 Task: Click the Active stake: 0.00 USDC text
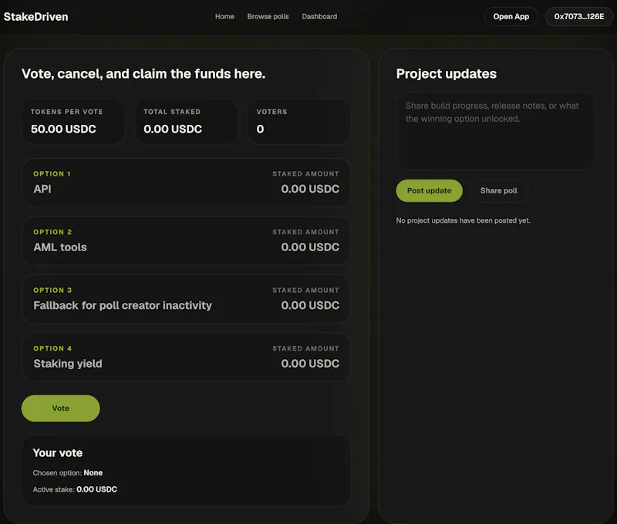75,489
